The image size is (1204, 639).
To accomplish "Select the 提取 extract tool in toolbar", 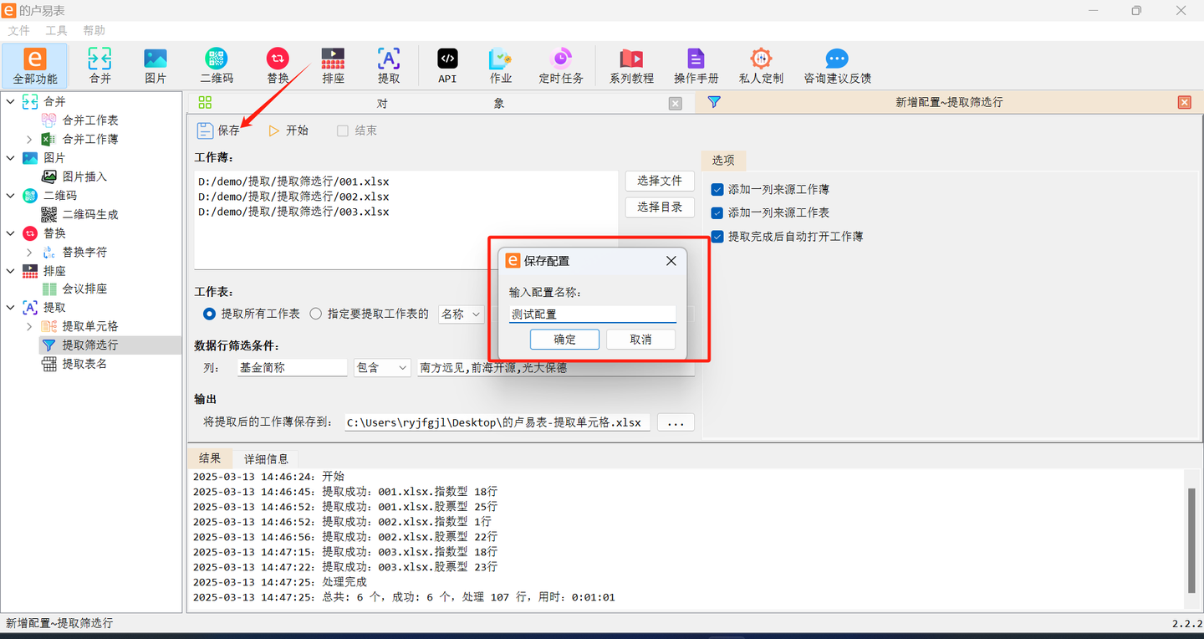I will pos(389,65).
